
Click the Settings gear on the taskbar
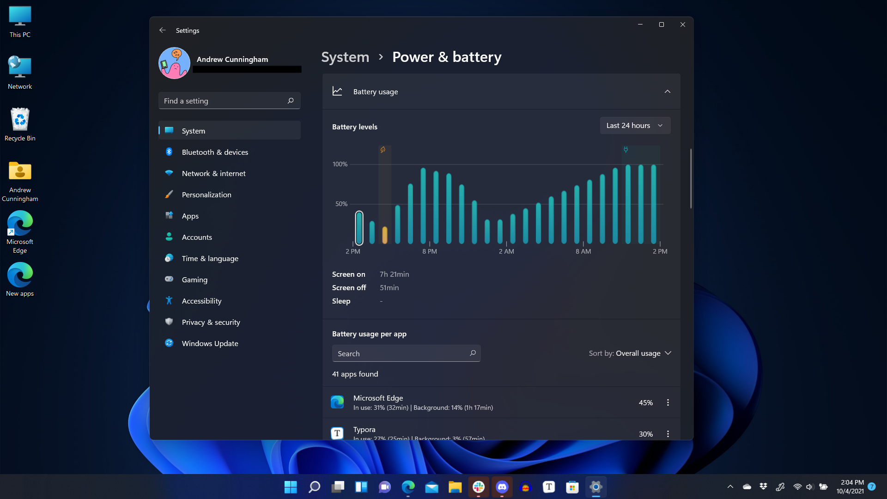tap(596, 487)
